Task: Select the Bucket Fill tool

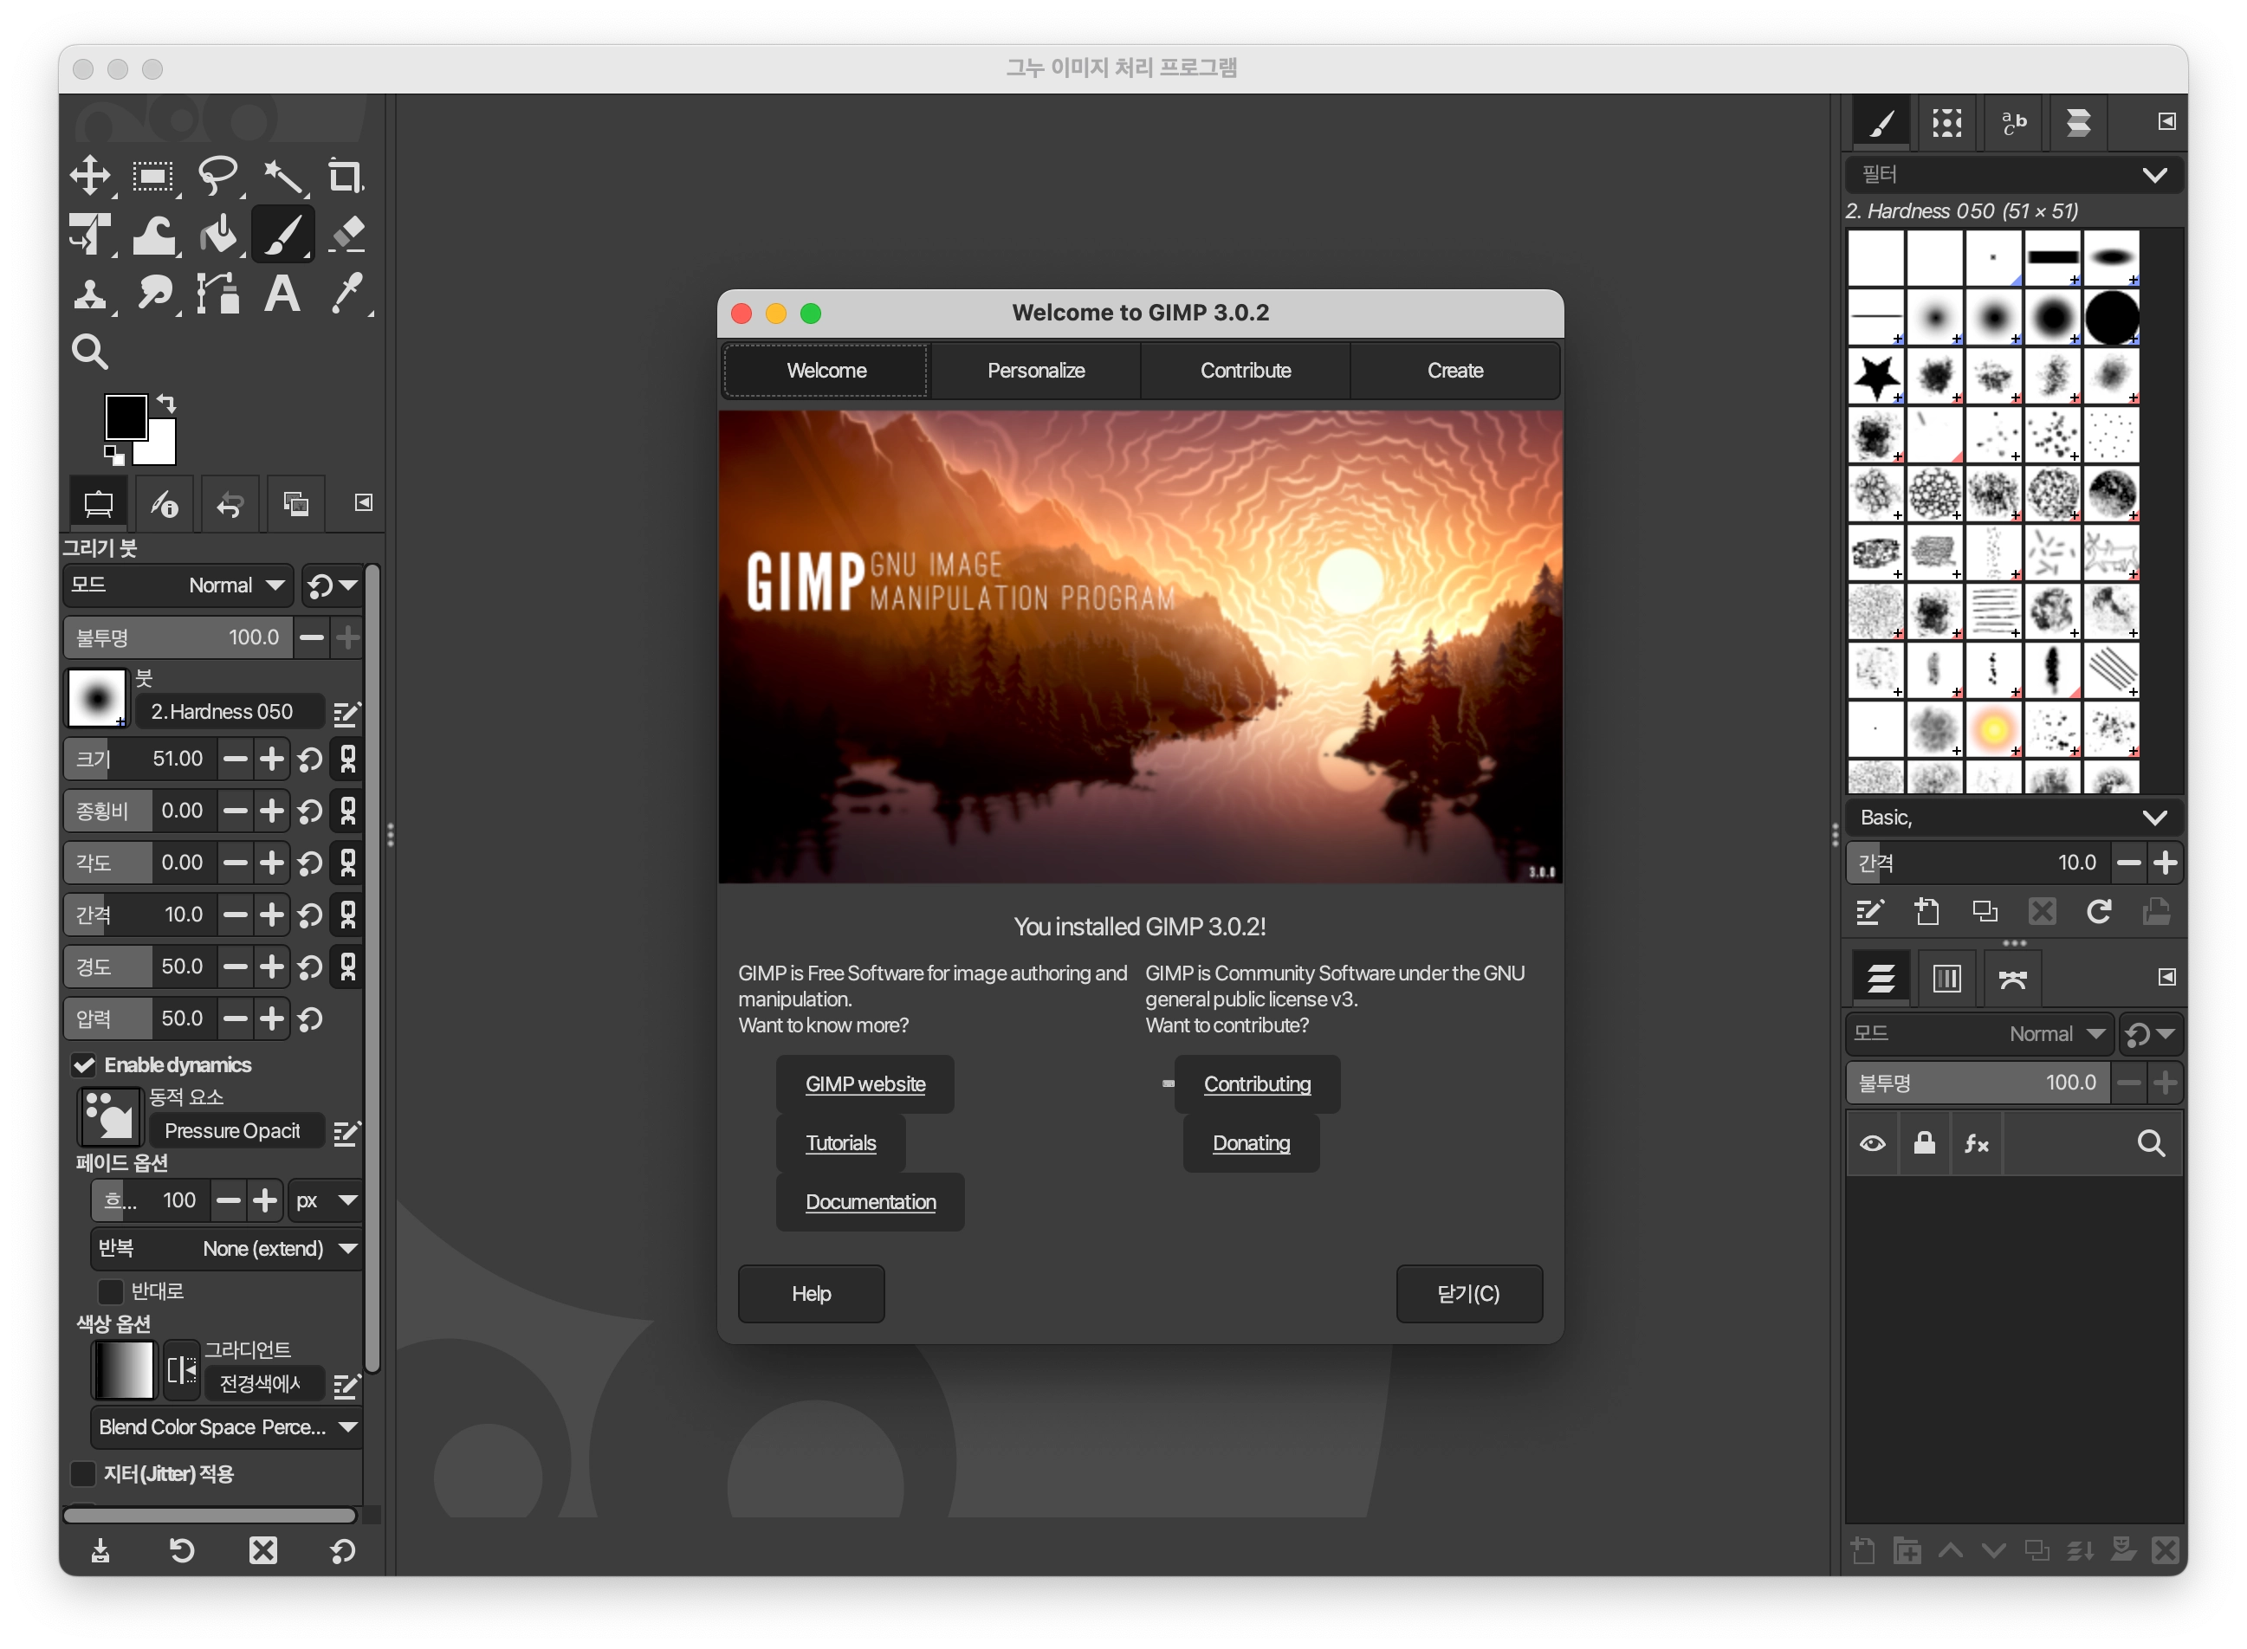Action: point(217,236)
